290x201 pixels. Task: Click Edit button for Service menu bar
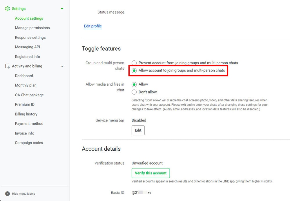point(138,130)
